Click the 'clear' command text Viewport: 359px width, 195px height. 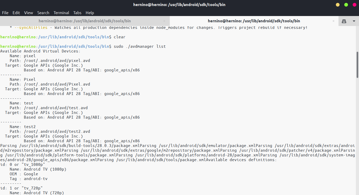pos(119,37)
